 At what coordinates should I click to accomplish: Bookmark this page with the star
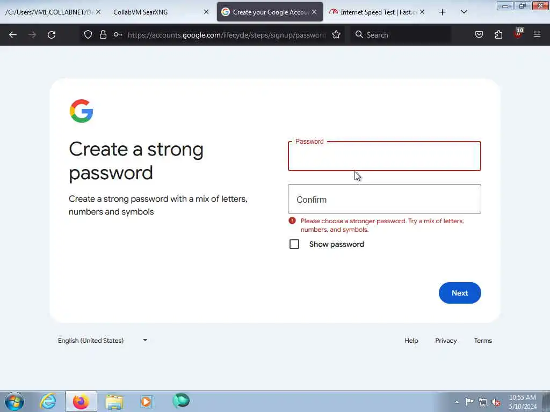tap(336, 34)
